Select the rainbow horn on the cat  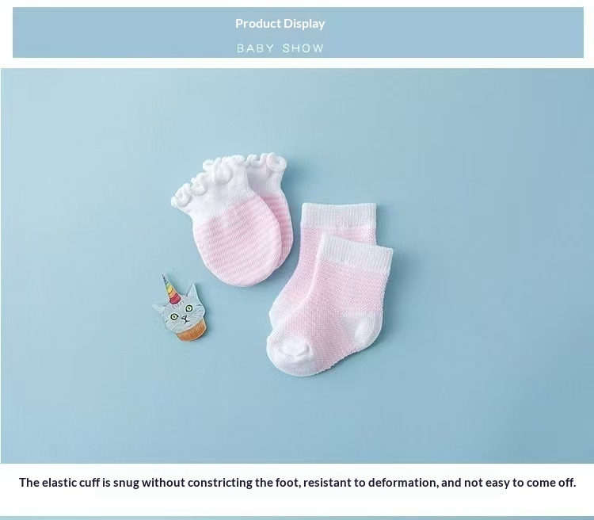tap(170, 290)
